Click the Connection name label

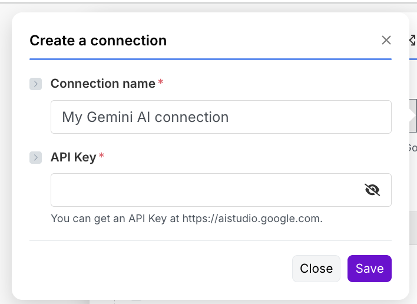[102, 84]
